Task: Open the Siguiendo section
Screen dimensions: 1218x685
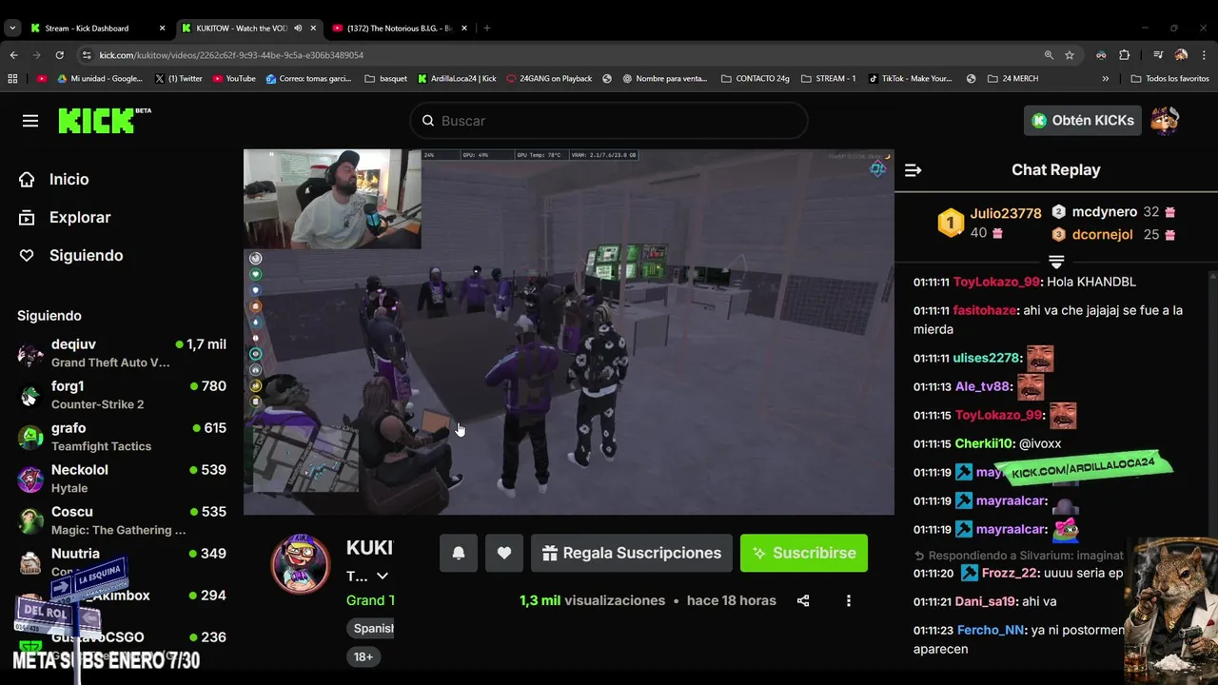Action: coord(70,255)
